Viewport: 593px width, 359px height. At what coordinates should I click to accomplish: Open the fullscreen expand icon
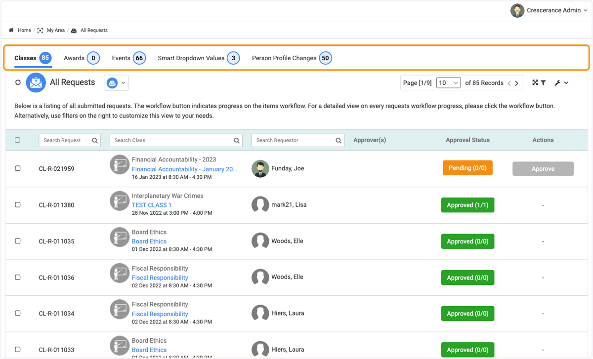coord(535,83)
